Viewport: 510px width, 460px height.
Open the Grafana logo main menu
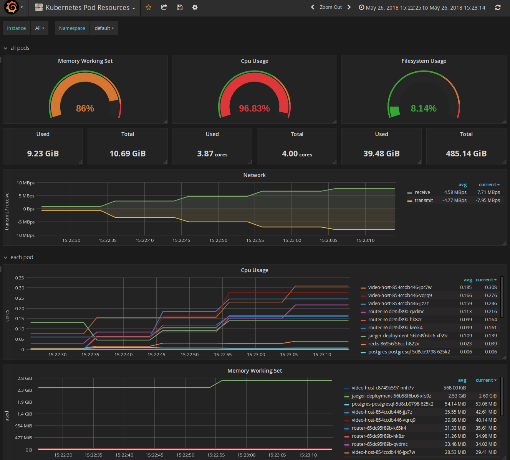click(x=14, y=7)
